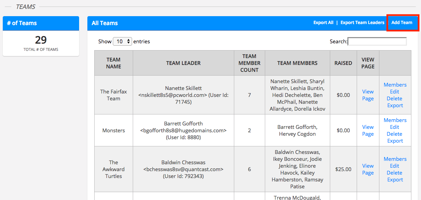Click member count 2 cell

pyautogui.click(x=249, y=131)
